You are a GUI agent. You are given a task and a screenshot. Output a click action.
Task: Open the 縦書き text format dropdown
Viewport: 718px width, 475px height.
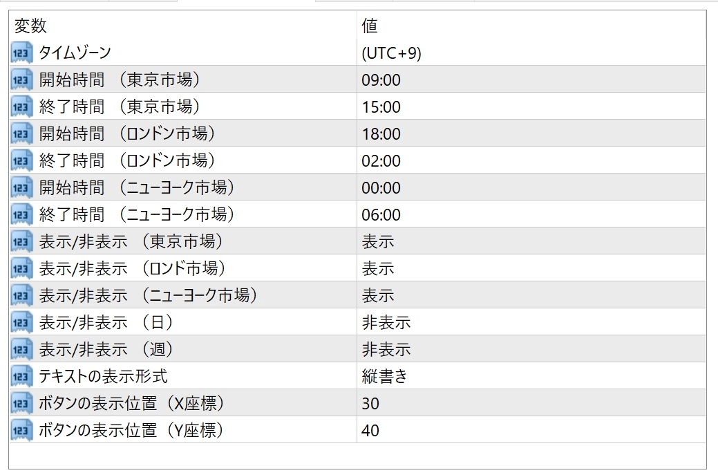tap(386, 377)
